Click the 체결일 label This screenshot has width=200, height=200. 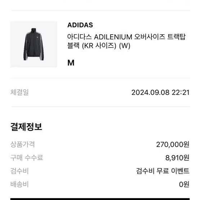[19, 92]
